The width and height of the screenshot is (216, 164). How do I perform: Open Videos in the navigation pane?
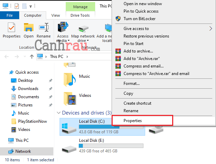(24, 130)
